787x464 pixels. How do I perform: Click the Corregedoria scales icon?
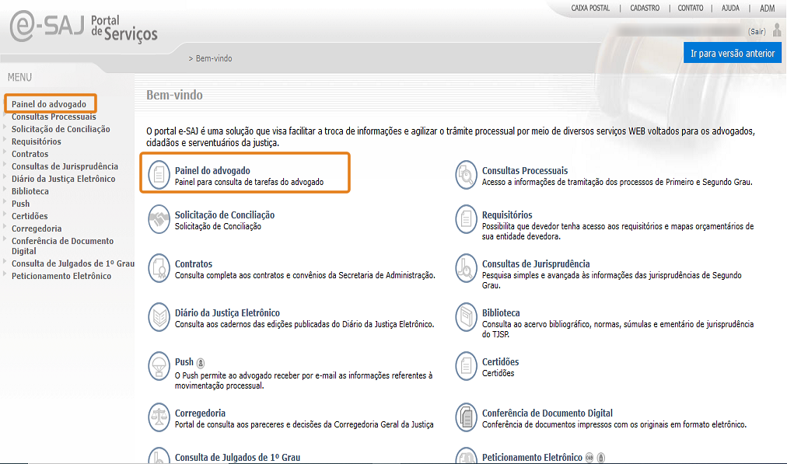coord(159,417)
